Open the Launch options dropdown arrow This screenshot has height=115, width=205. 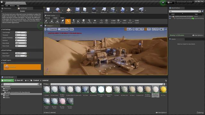(x=145, y=10)
